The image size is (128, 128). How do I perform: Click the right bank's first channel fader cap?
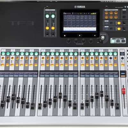click(82, 106)
